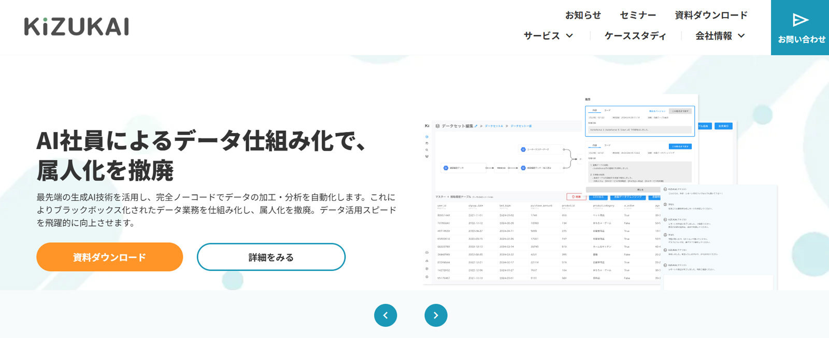Viewport: 829px width, 338px height.
Task: Click the chevron beside 会社情報
Action: click(x=741, y=36)
